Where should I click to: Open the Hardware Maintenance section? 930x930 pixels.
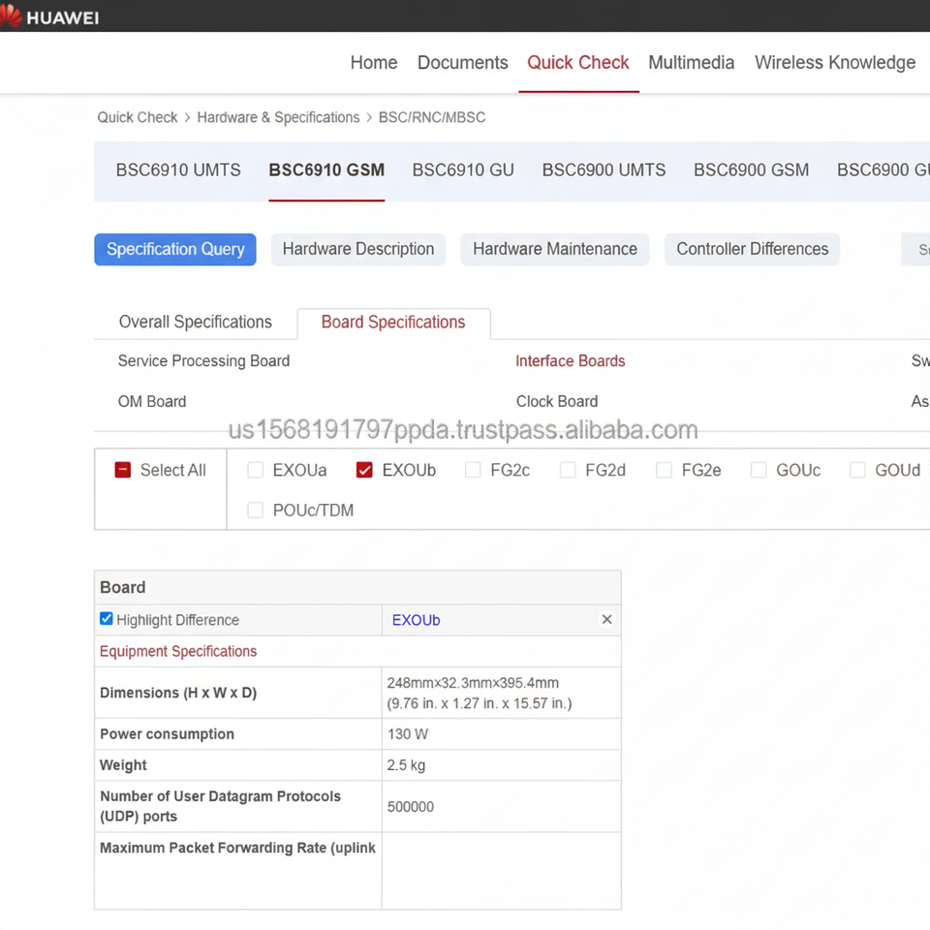[554, 249]
